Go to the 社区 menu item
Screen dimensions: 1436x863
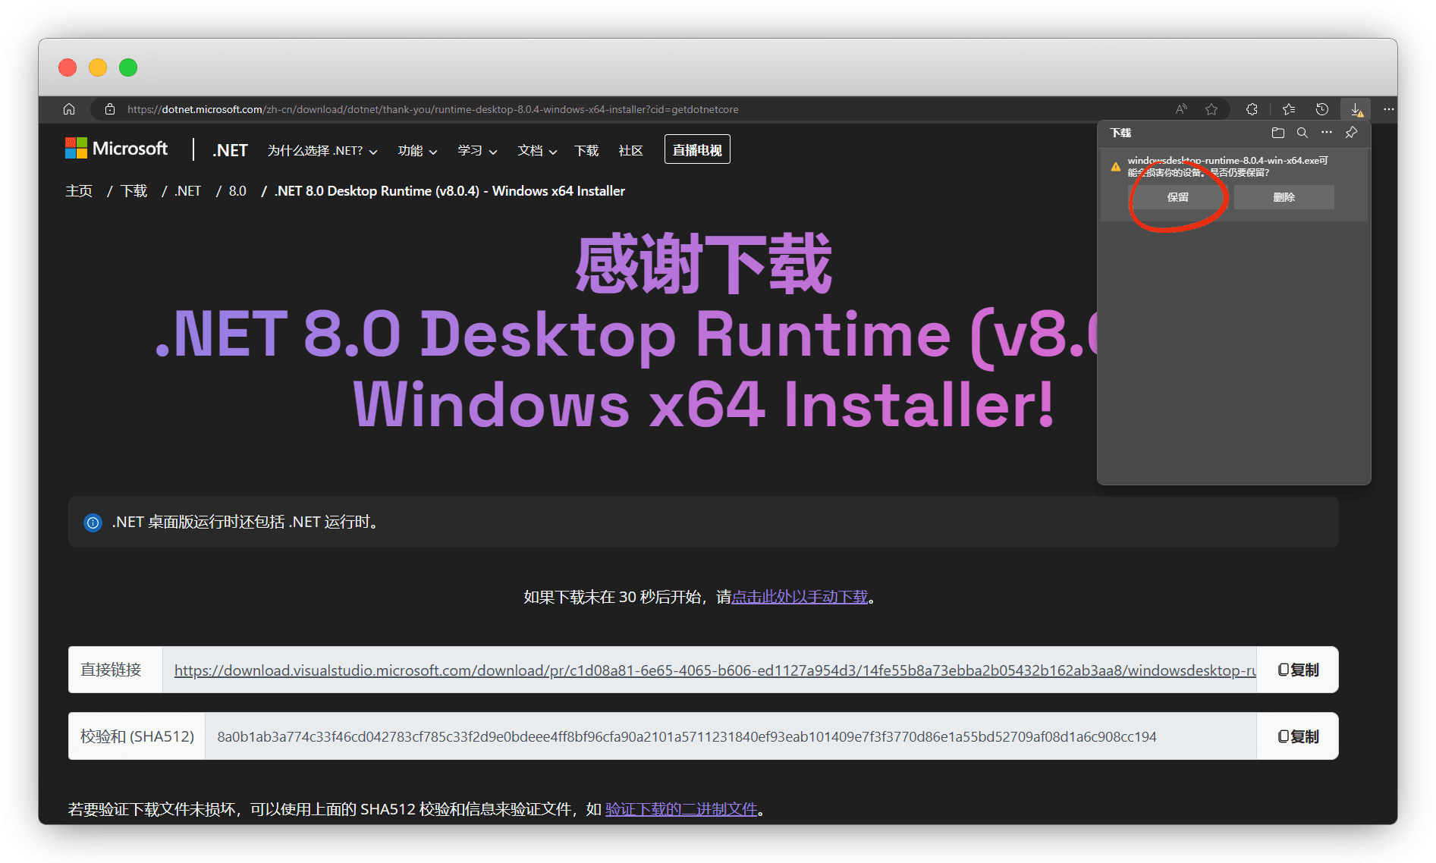630,151
